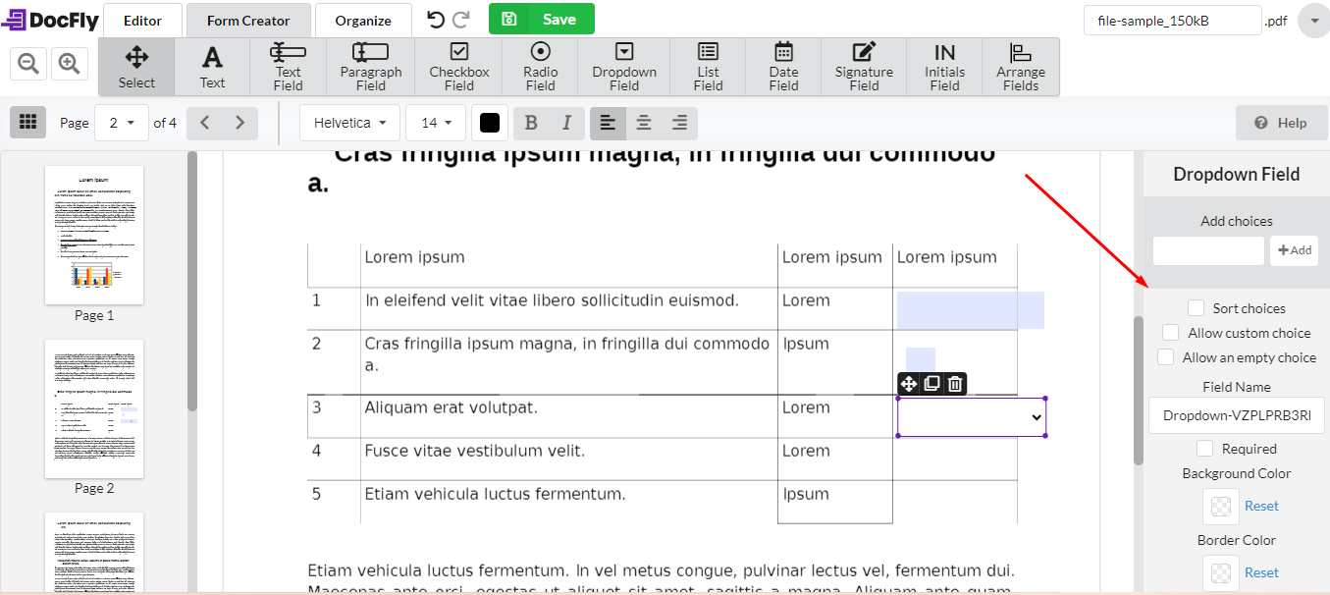
Task: Switch to the Editor tab
Action: tap(141, 19)
